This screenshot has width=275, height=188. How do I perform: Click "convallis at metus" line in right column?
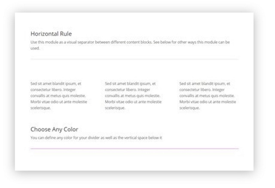(x=207, y=96)
